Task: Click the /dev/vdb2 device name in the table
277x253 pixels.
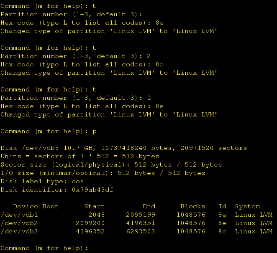Action: click(17, 223)
